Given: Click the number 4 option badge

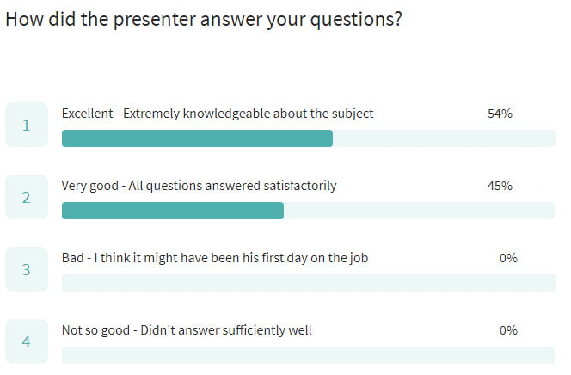Looking at the screenshot, I should click(x=27, y=341).
